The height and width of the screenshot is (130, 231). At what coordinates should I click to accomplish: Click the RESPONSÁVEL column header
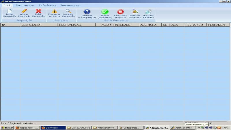click(77, 25)
